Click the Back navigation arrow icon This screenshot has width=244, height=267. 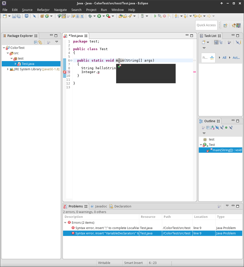point(200,16)
